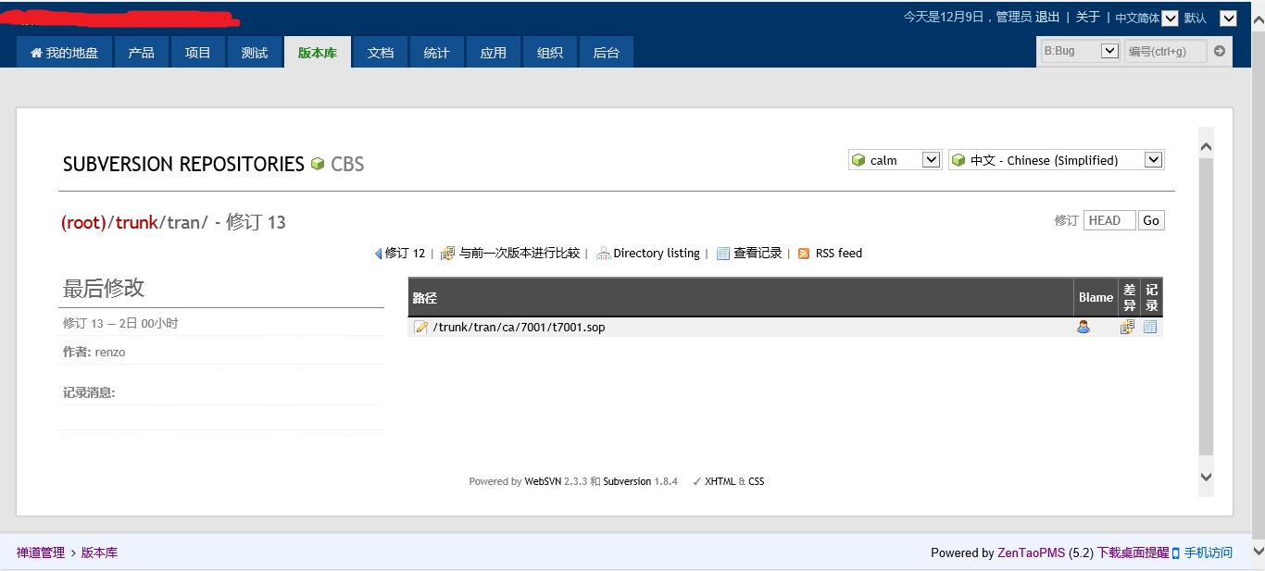Click the page scrollbar down arrow

[x=1257, y=552]
